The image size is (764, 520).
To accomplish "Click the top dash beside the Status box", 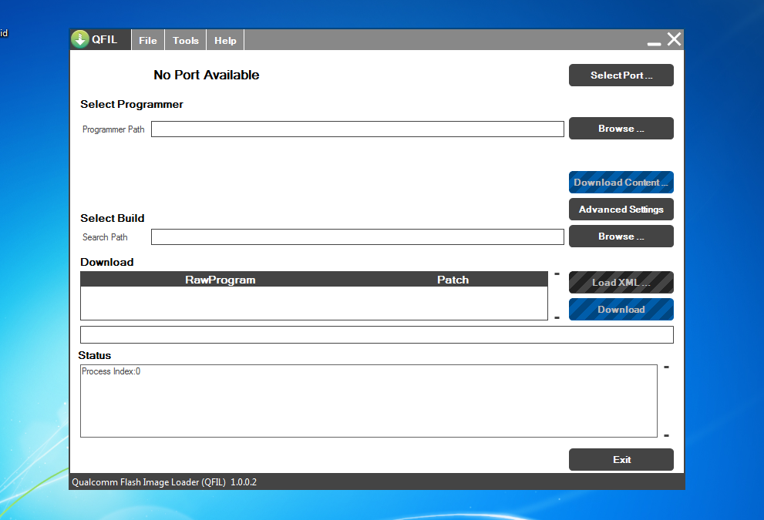I will [x=666, y=367].
